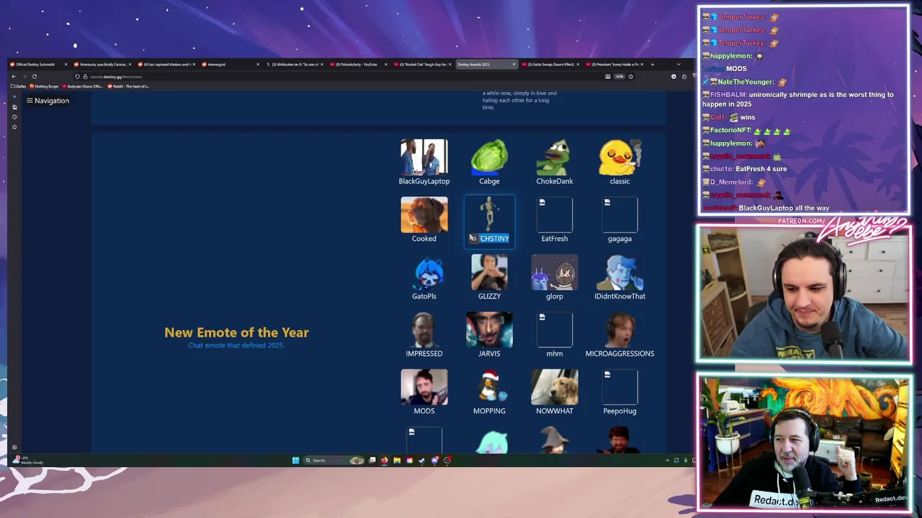Image resolution: width=922 pixels, height=518 pixels.
Task: Click the taskbar Search box
Action: 334,460
